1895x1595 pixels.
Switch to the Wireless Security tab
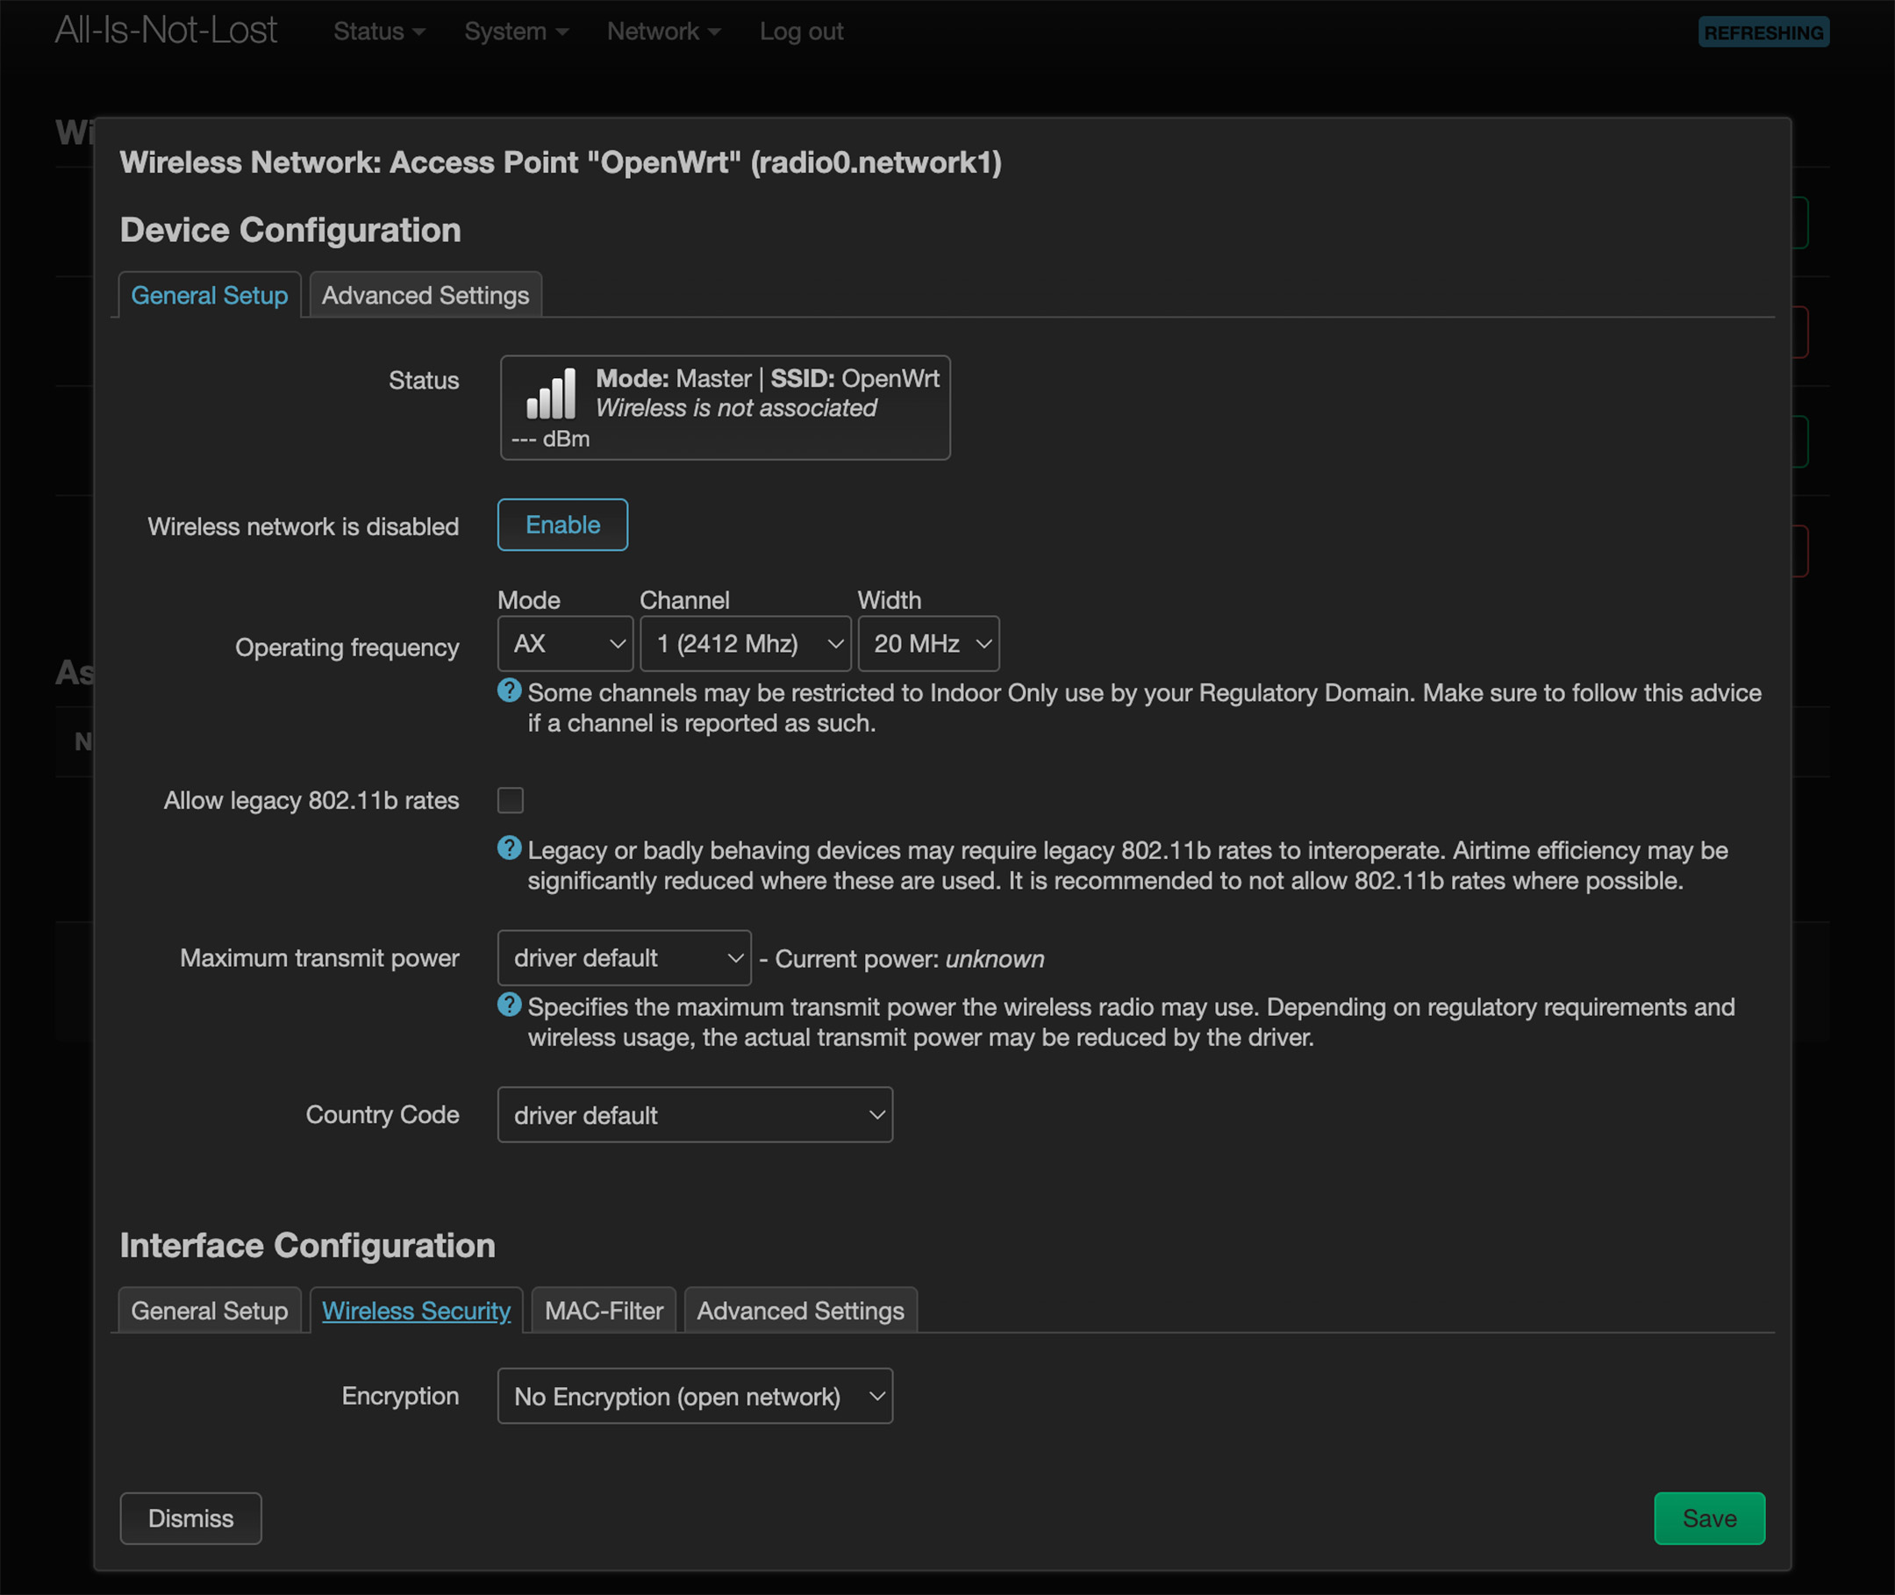tap(416, 1310)
